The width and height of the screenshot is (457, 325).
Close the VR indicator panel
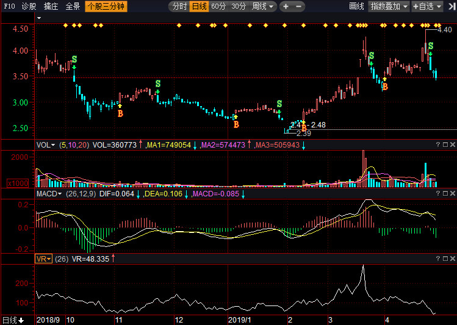[x=452, y=259]
